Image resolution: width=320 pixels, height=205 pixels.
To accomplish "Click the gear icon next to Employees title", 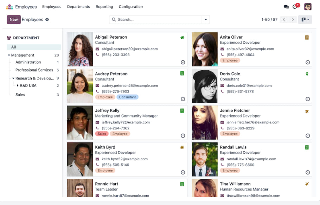I will click(x=47, y=20).
